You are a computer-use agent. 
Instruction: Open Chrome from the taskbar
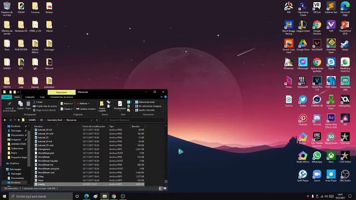tap(113, 196)
